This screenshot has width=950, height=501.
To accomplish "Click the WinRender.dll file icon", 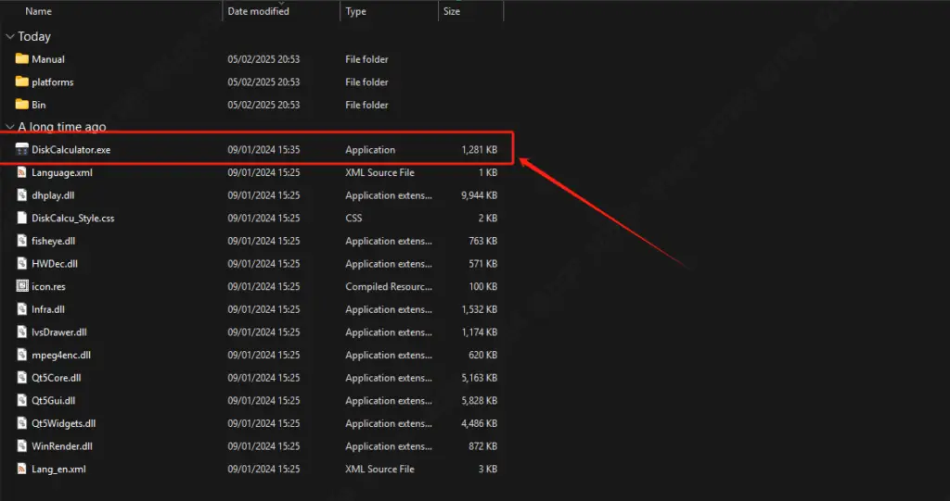I will (x=22, y=446).
